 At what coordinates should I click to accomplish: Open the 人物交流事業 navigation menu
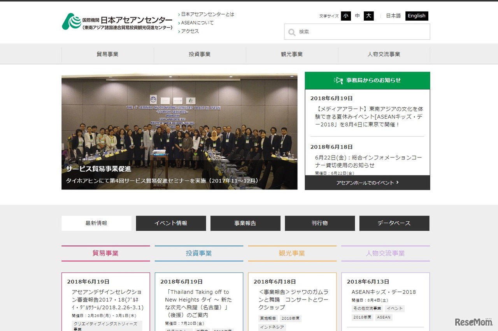point(384,54)
